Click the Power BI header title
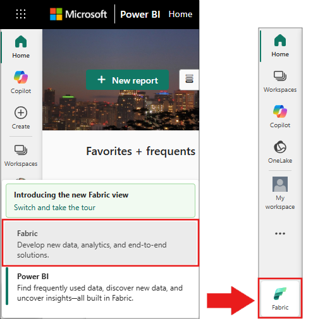 pos(140,15)
